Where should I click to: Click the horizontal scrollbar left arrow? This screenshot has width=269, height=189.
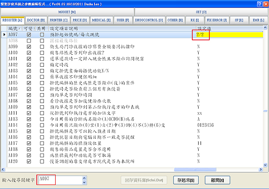[x=3, y=169]
